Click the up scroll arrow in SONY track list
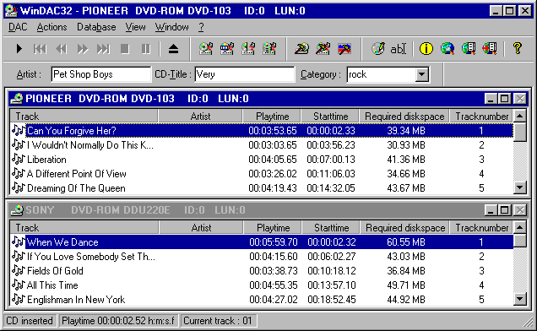 520,227
